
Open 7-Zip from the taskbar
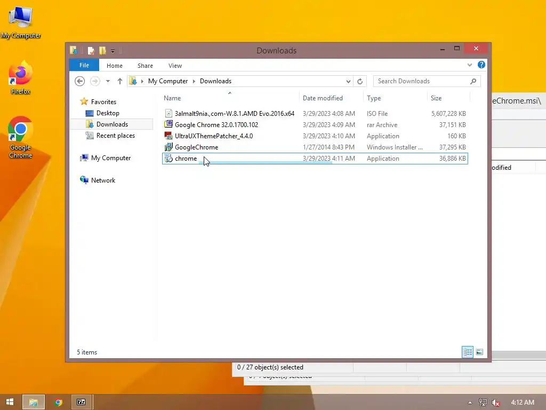coord(81,402)
